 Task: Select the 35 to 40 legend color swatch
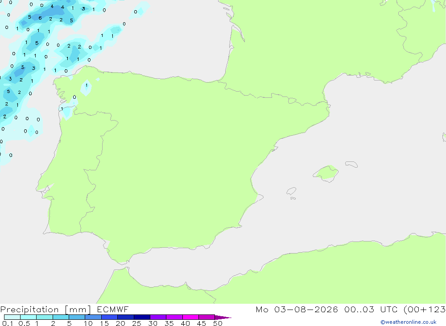tap(174, 317)
